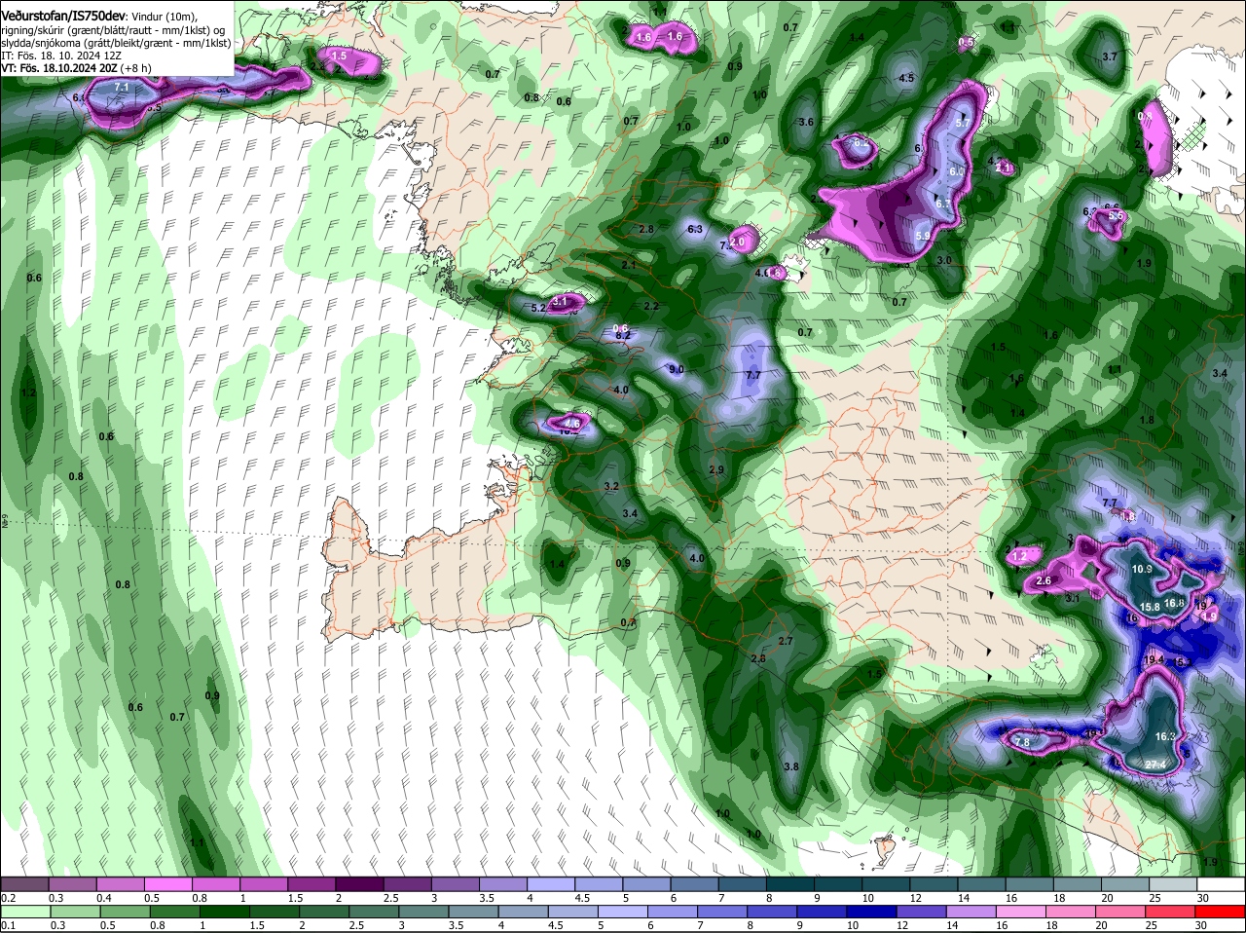Click the 19.4 precipitation value on the map
1246x933 pixels.
point(1154,659)
